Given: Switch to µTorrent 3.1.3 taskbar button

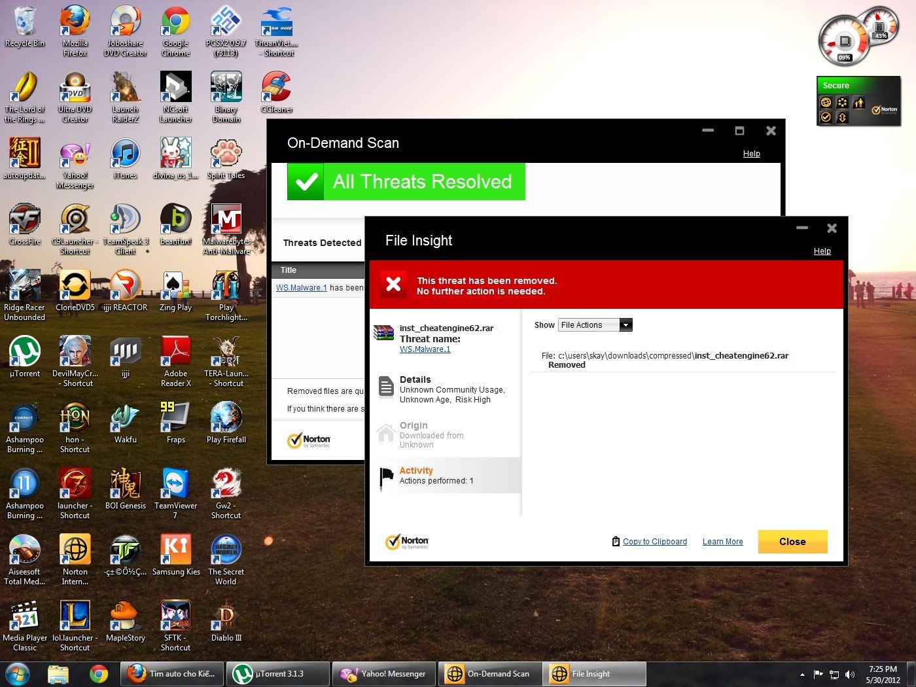Looking at the screenshot, I should (x=277, y=674).
